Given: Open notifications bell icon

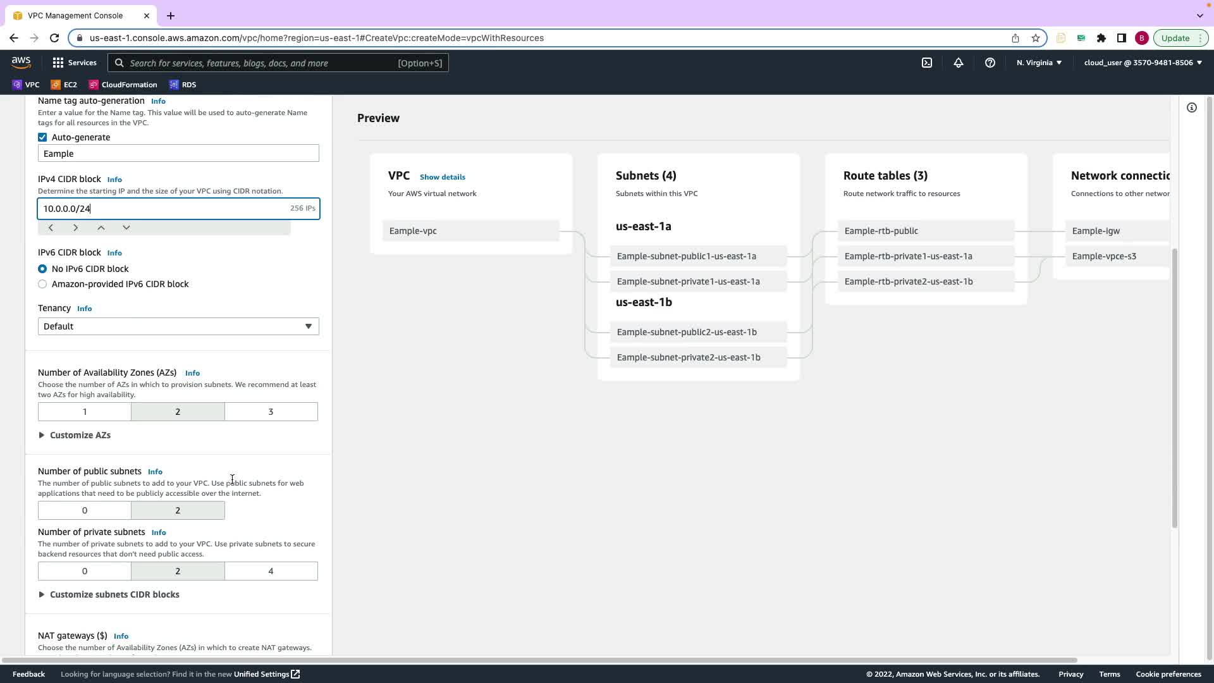Looking at the screenshot, I should coord(959,63).
